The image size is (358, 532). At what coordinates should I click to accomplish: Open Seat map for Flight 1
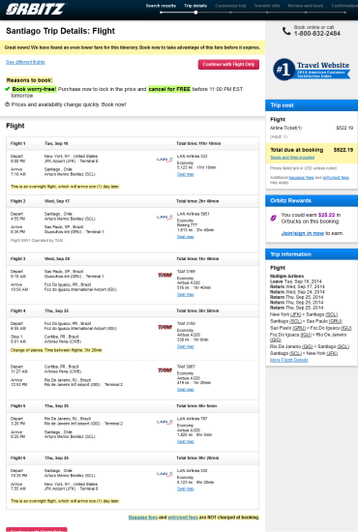(186, 174)
